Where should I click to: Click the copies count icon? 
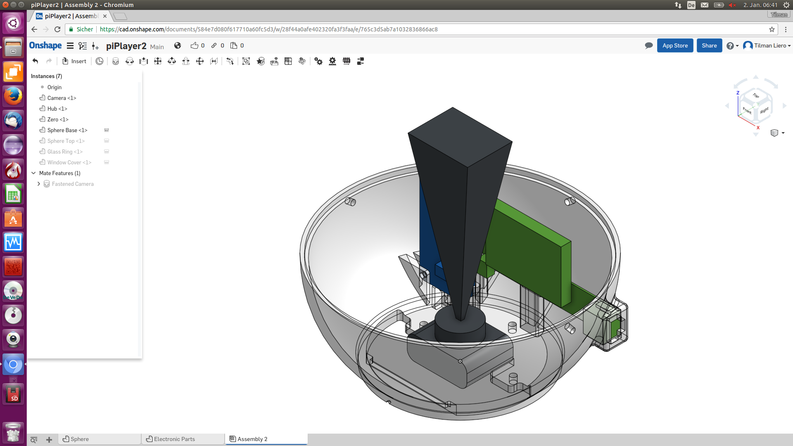[x=234, y=45]
